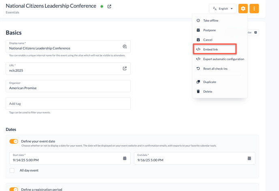Image resolution: width=279 pixels, height=191 pixels.
Task: Open Start date calendar picker icon
Action: (x=125, y=158)
